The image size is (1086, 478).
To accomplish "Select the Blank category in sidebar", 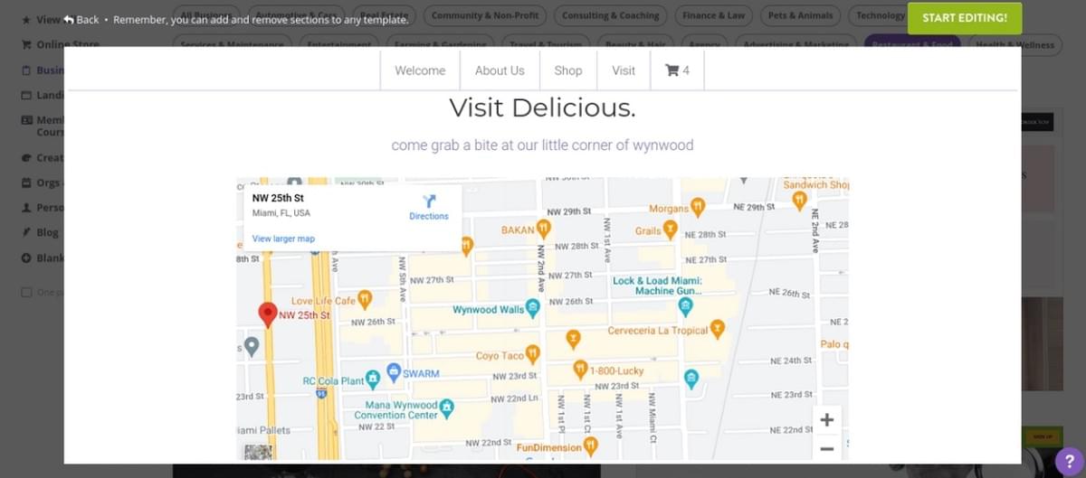I will click(x=50, y=258).
